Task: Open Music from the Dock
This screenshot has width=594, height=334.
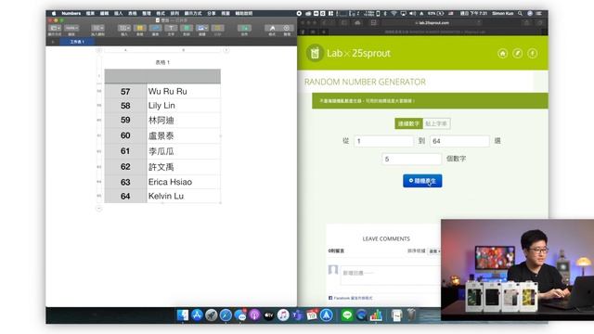Action: point(283,315)
